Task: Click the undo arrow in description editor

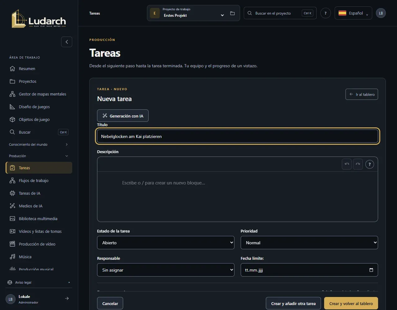Action: pyautogui.click(x=347, y=164)
